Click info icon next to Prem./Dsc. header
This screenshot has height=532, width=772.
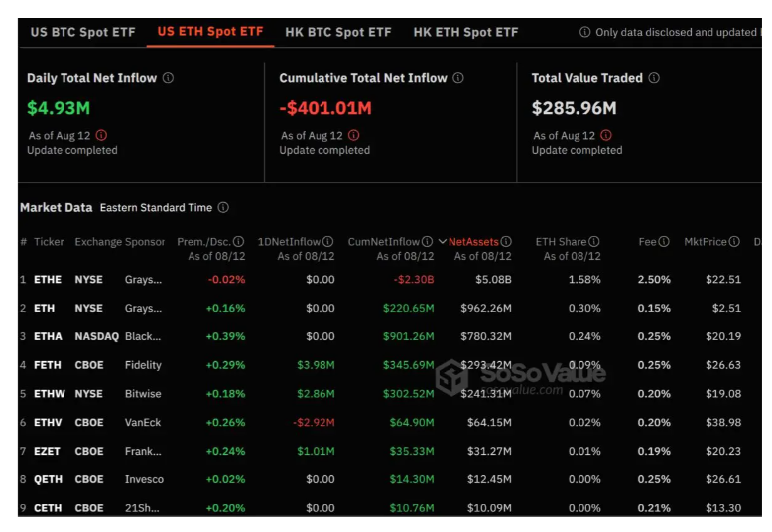click(x=238, y=242)
